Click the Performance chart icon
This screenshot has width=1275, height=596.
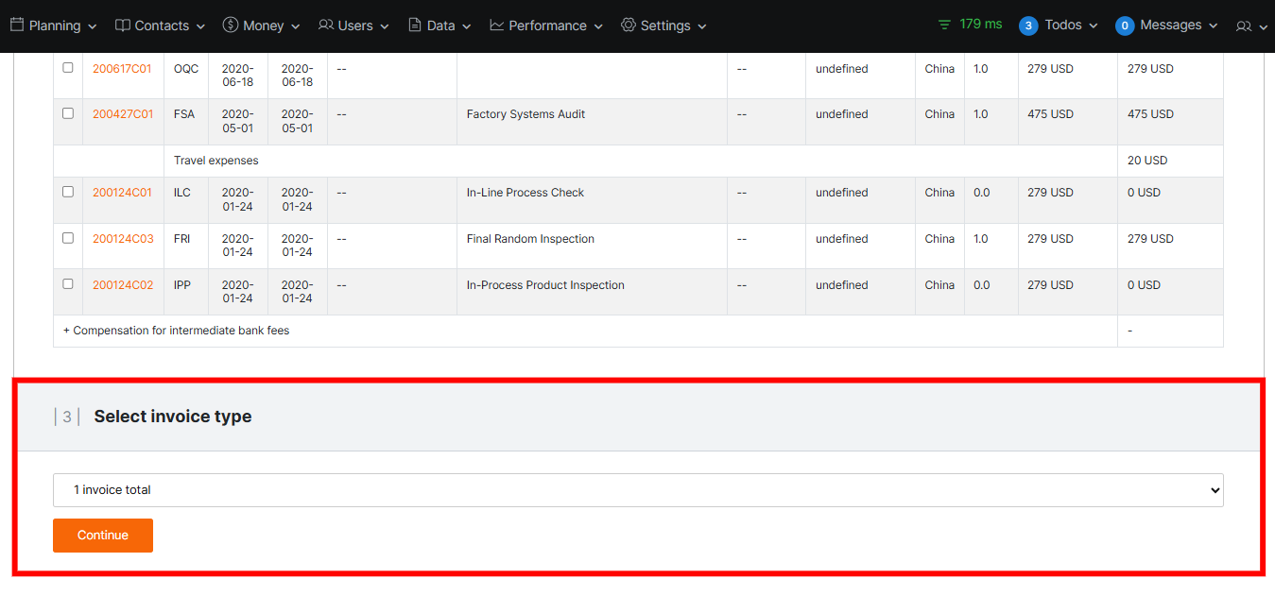pos(497,26)
